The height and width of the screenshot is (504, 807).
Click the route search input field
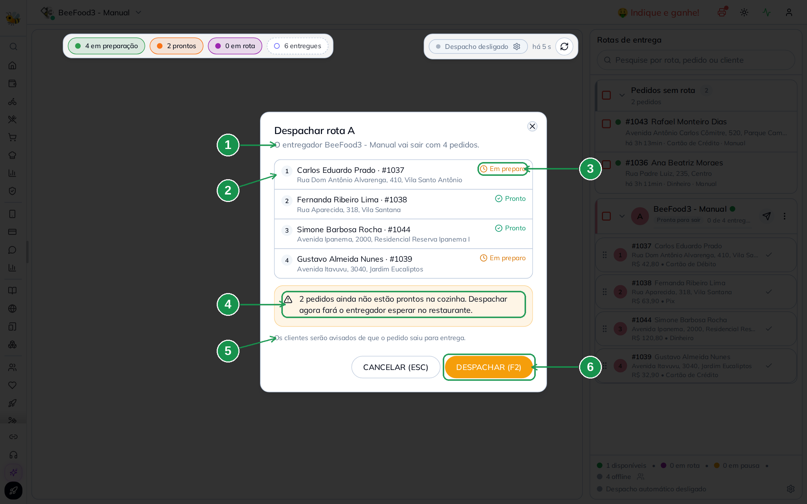point(696,60)
